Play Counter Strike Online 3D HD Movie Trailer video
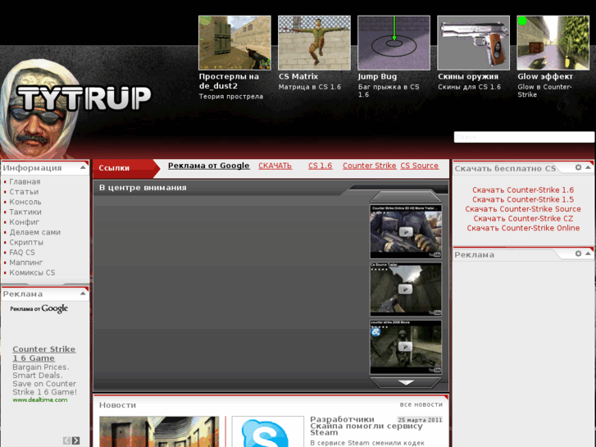This screenshot has width=596, height=447. 406,231
